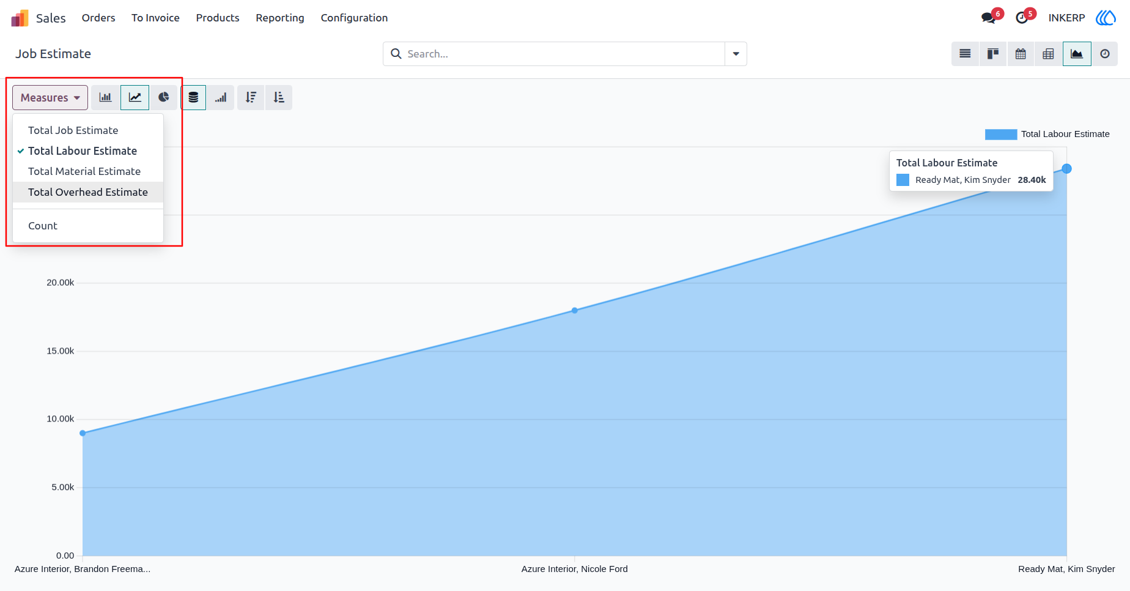Expand the search options dropdown arrow
This screenshot has height=591, width=1130.
[x=736, y=54]
